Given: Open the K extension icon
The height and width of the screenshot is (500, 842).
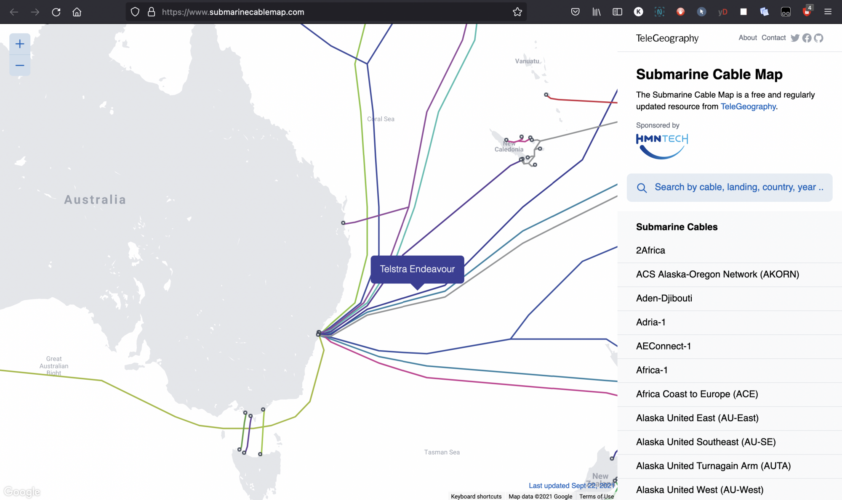Looking at the screenshot, I should coord(638,12).
